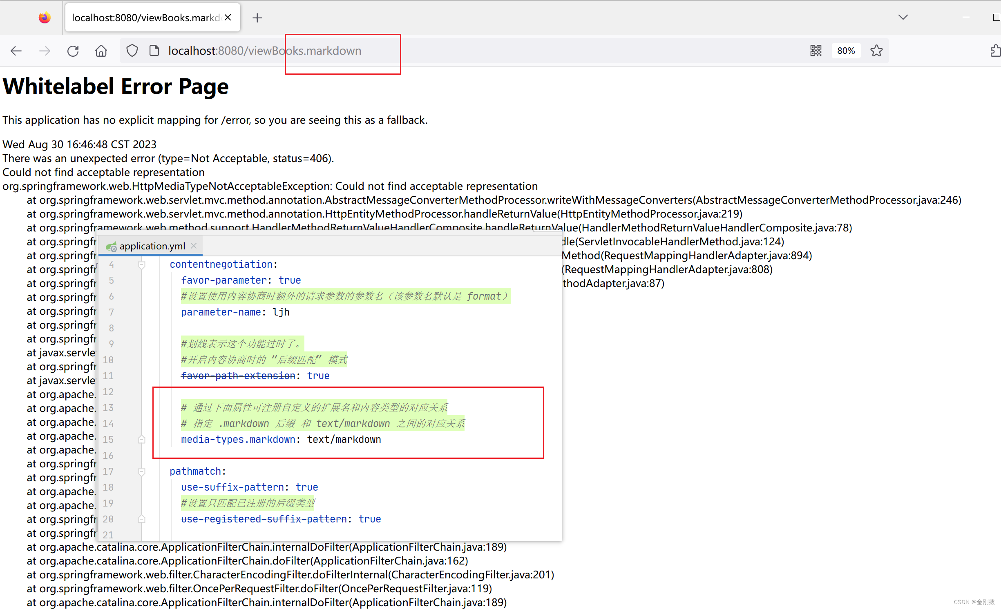Collapse fold marker at line 15
The width and height of the screenshot is (1001, 609).
click(x=142, y=440)
